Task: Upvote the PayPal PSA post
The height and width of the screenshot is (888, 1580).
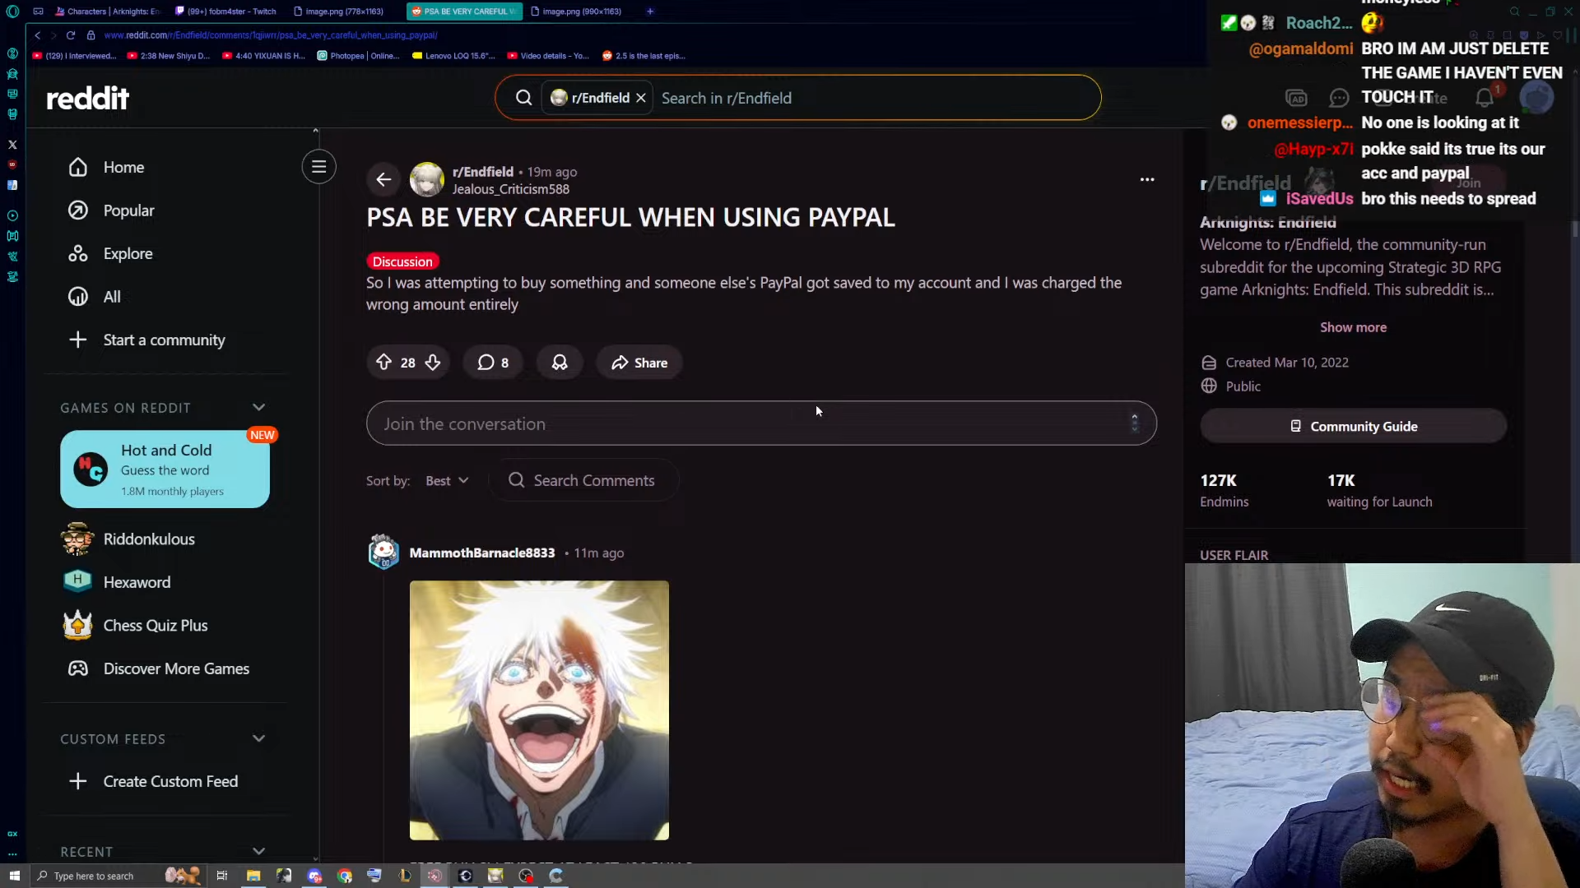Action: pyautogui.click(x=383, y=363)
